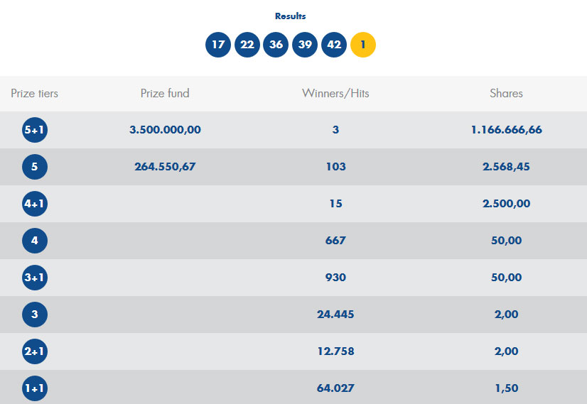This screenshot has height=404, width=587.
Task: Click the 264.550,67 prize fund value
Action: [x=165, y=167]
